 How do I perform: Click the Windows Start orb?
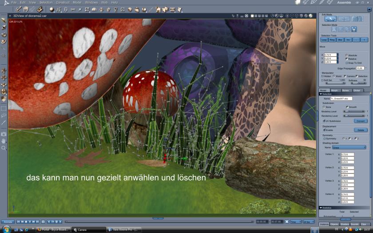pyautogui.click(x=6, y=229)
